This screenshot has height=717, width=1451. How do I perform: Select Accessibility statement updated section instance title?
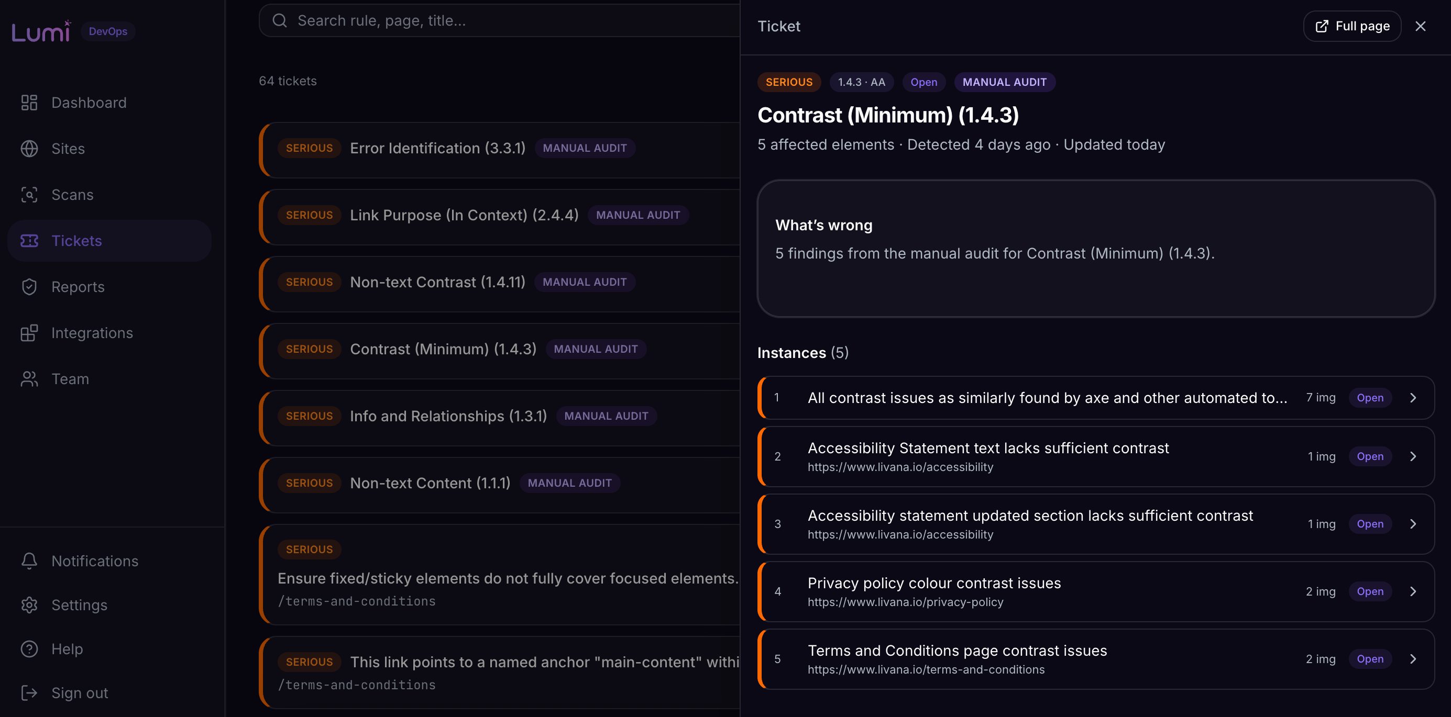click(x=1030, y=516)
